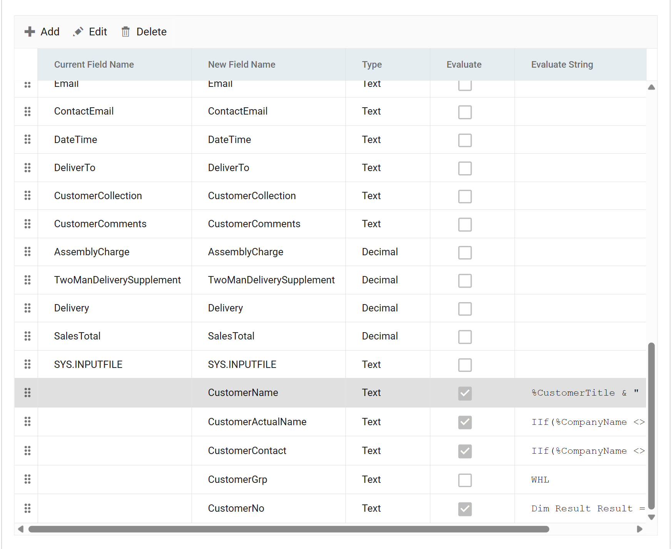
Task: Click the "Dim Result Result =" evaluate string
Action: [588, 508]
